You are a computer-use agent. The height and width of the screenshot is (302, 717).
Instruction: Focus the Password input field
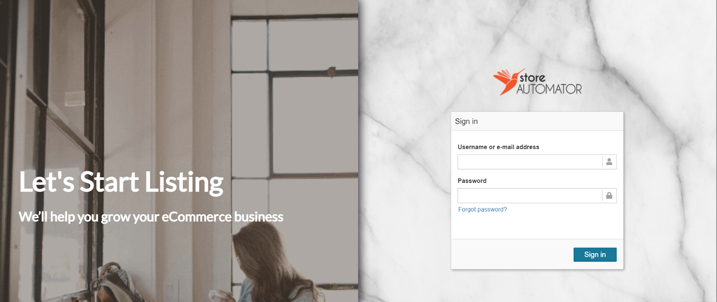(537, 196)
